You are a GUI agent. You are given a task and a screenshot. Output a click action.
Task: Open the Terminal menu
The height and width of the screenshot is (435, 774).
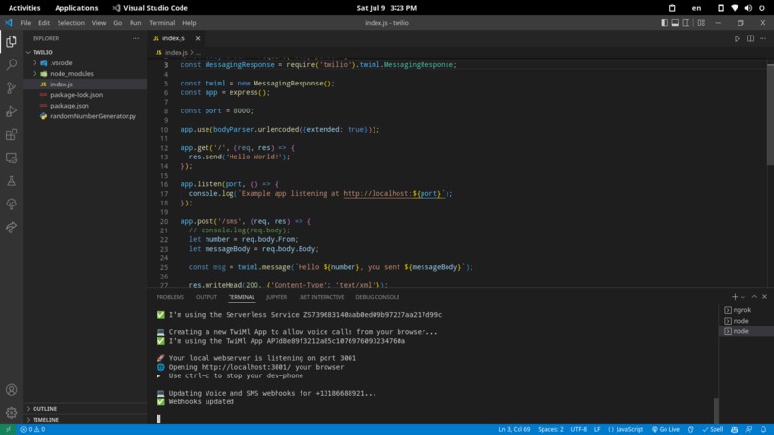[x=162, y=23]
